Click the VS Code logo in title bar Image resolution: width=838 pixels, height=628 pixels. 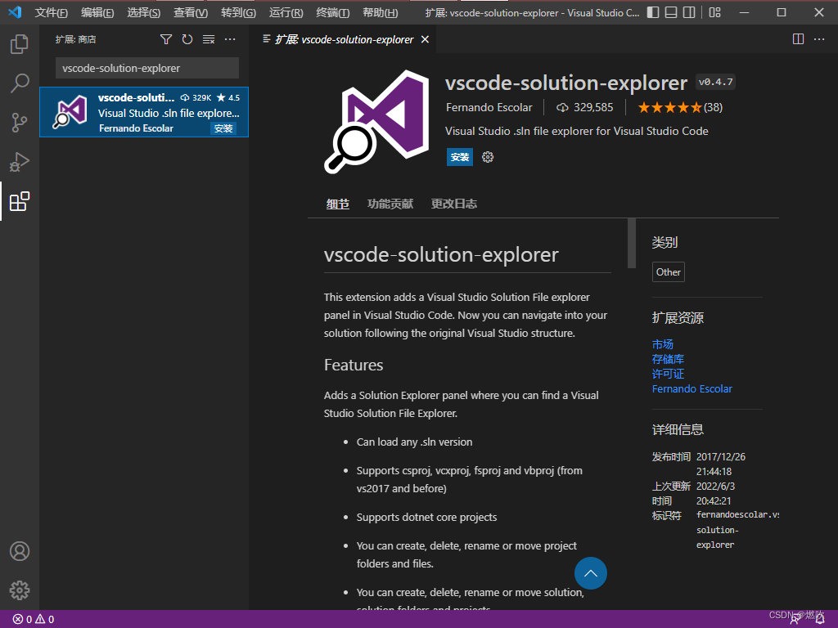[15, 12]
